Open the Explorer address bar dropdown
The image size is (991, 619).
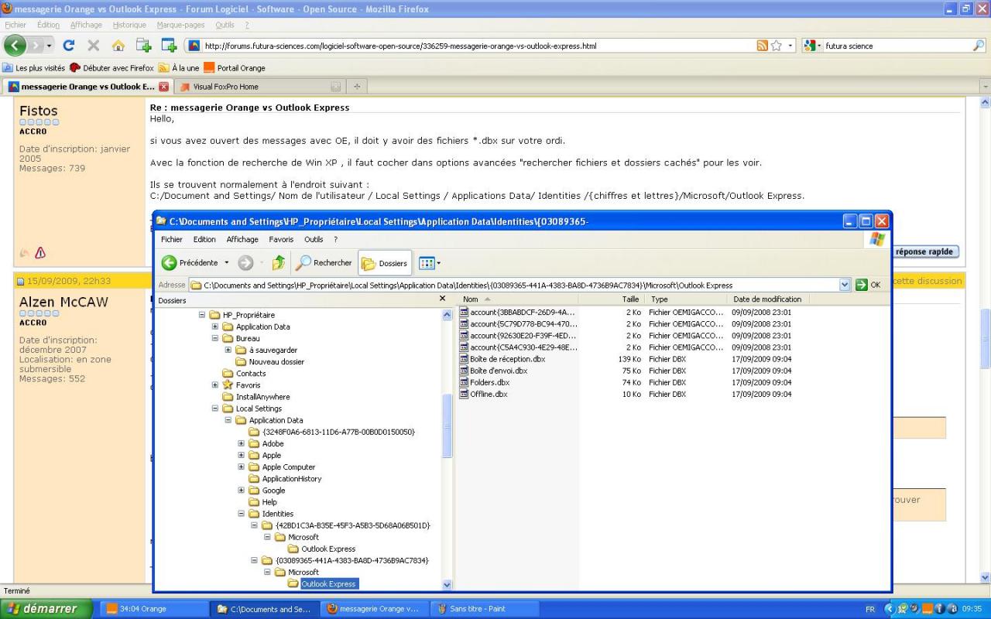click(x=845, y=285)
